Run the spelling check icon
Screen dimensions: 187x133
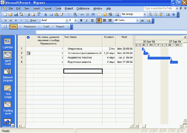coord(39,14)
